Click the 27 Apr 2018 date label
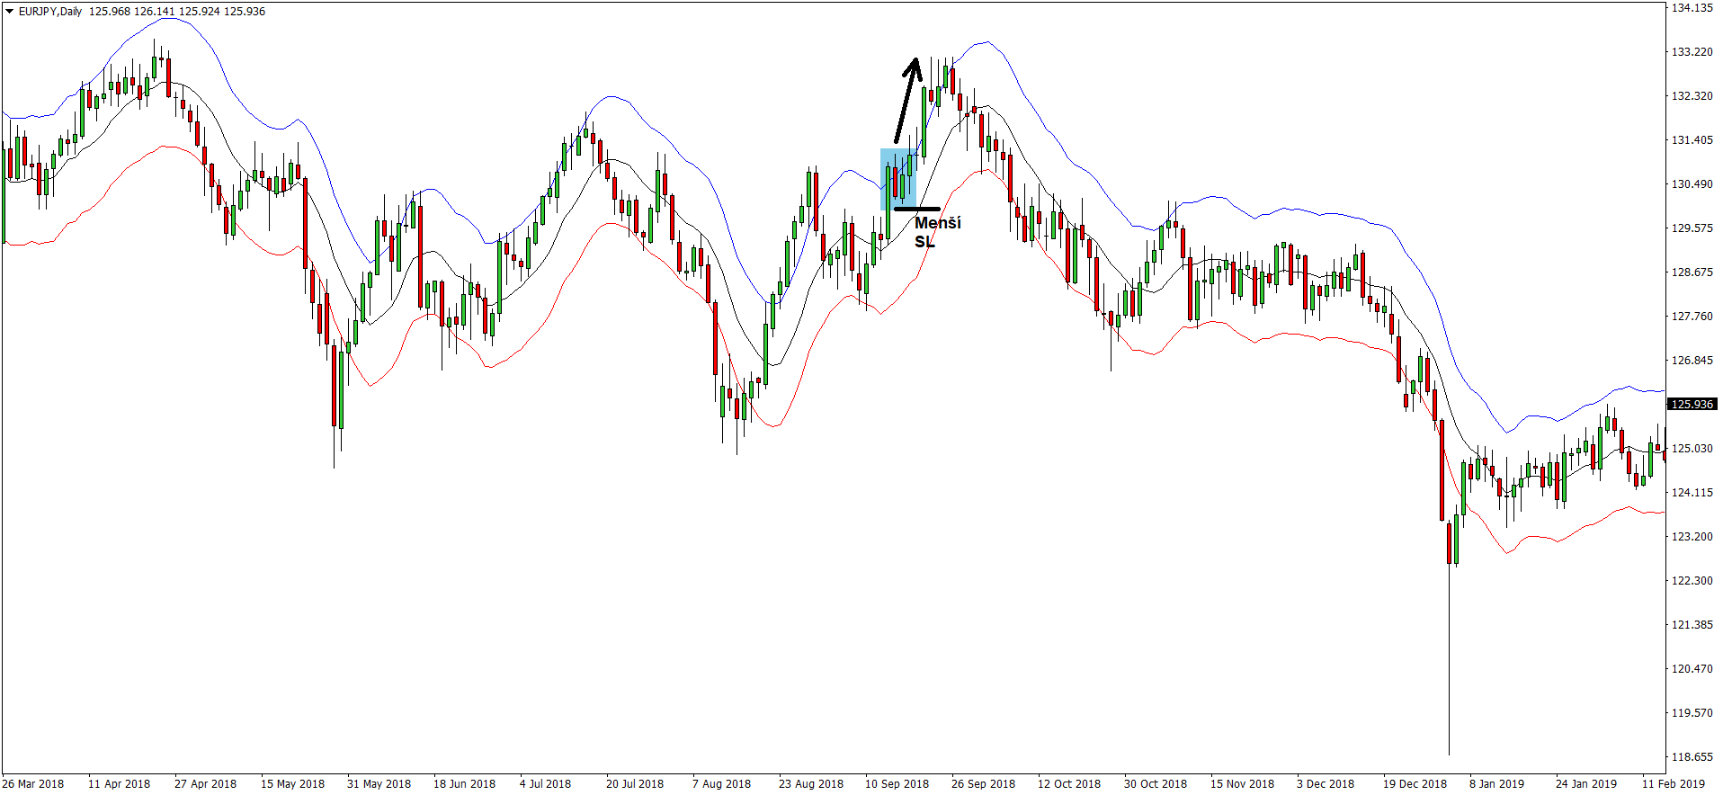Viewport: 1723px width, 795px height. point(205,784)
